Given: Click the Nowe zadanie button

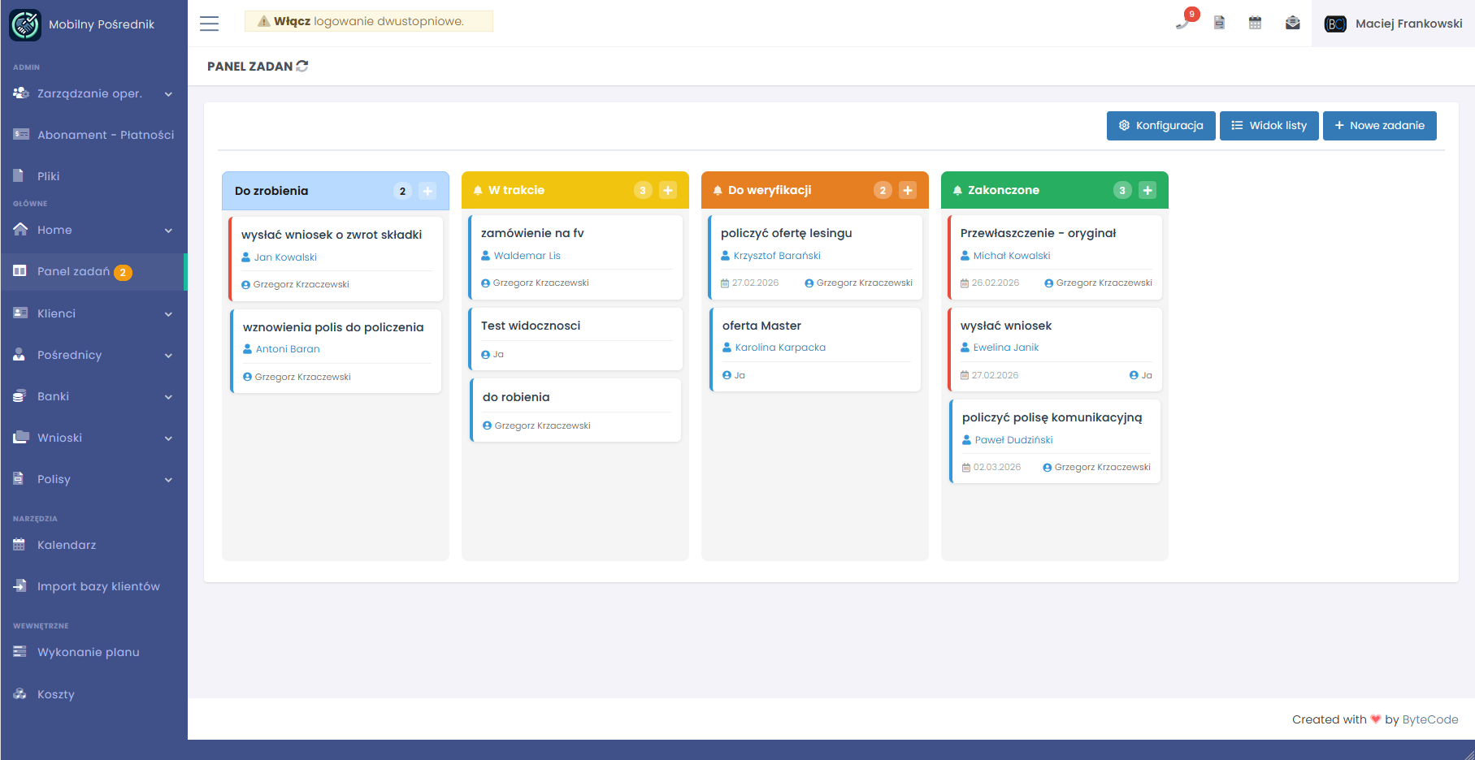Looking at the screenshot, I should tap(1379, 126).
